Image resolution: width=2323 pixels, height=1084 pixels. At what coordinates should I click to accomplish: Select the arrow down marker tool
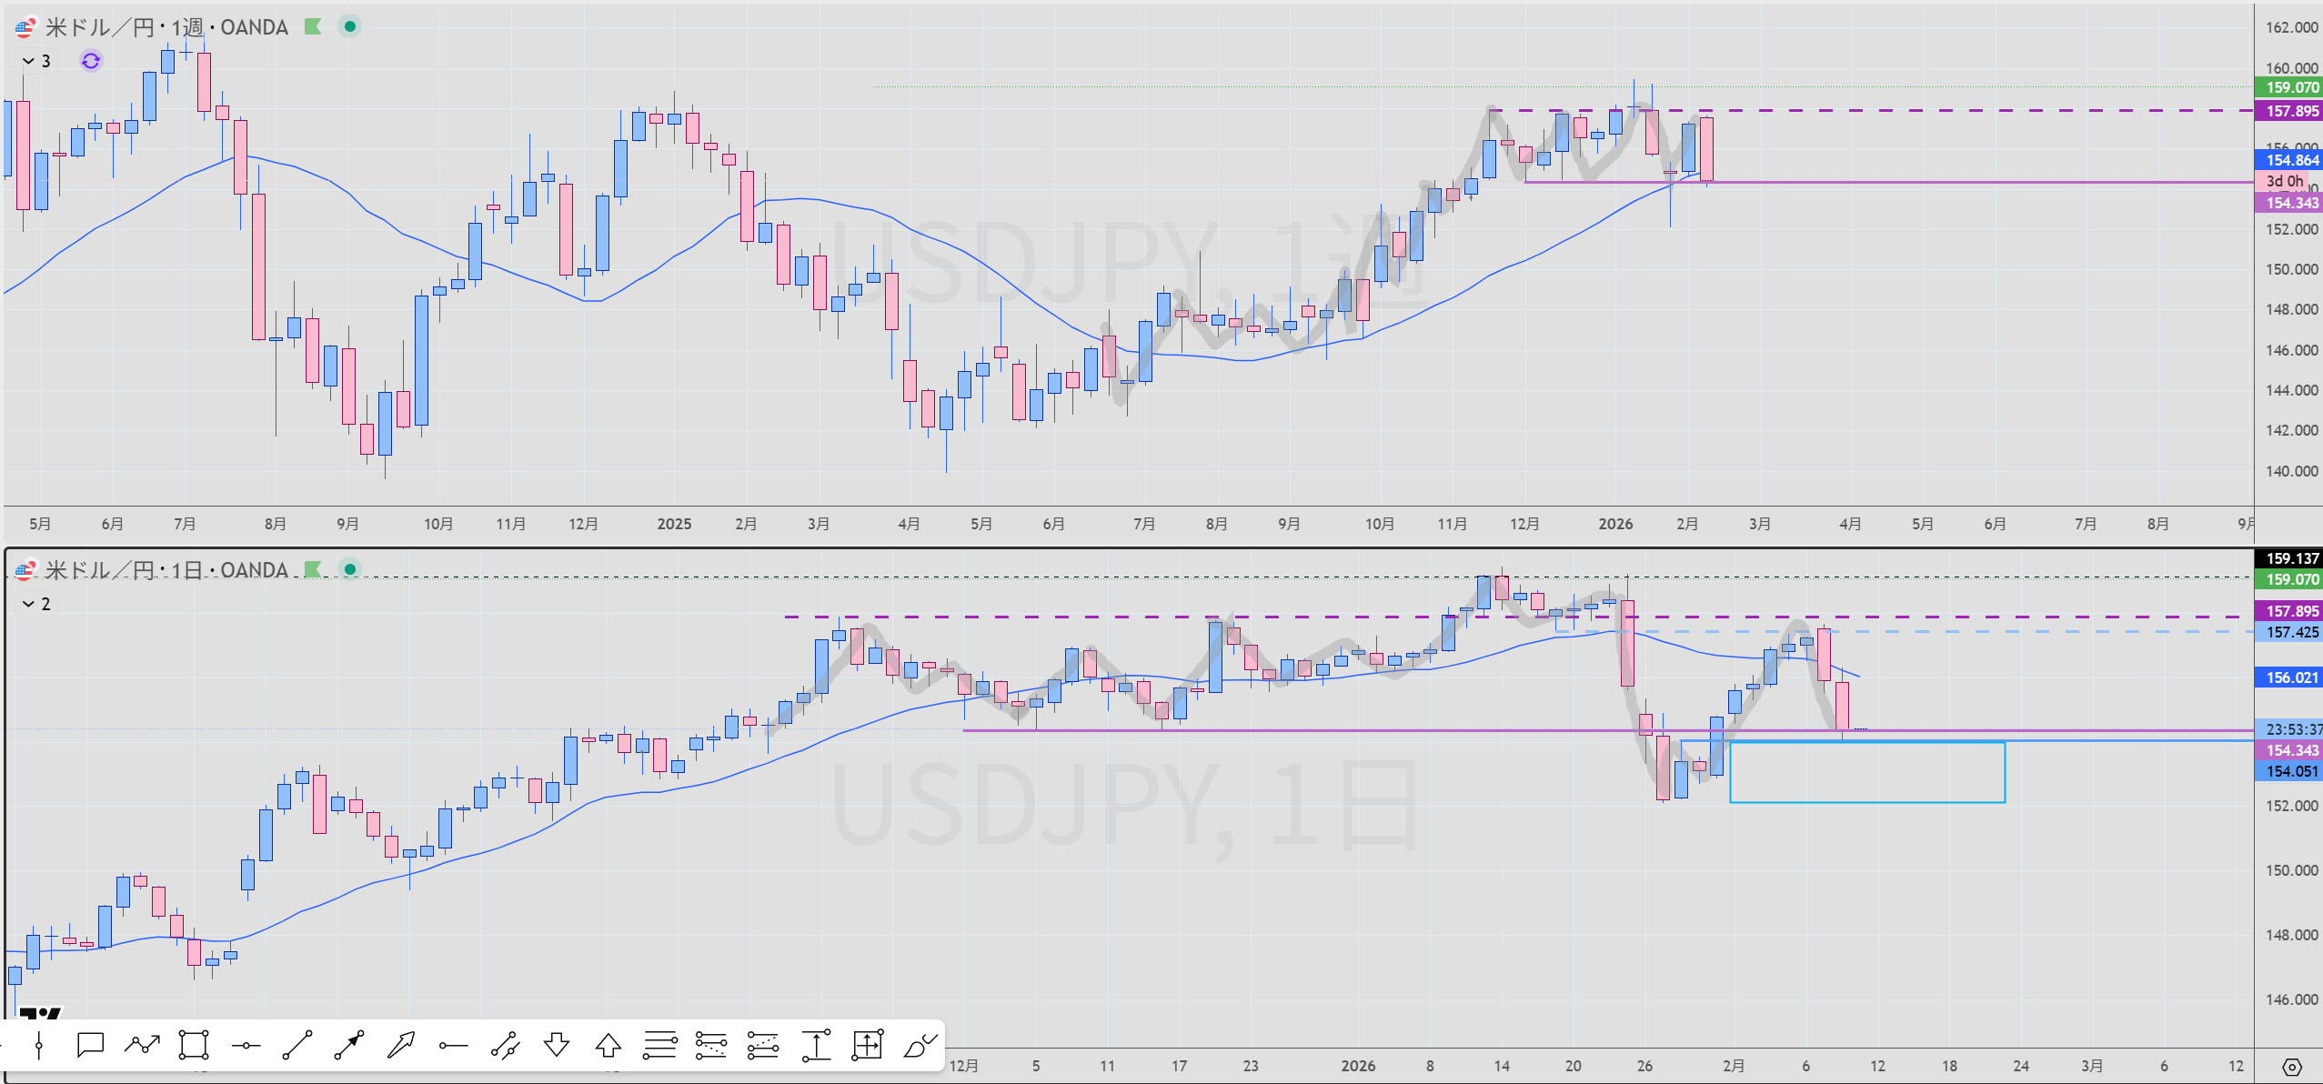click(x=557, y=1046)
